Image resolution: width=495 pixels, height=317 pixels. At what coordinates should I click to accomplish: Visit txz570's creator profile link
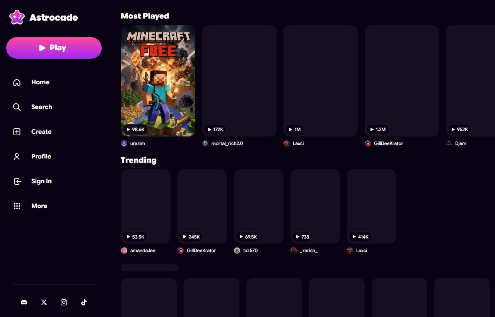(251, 251)
